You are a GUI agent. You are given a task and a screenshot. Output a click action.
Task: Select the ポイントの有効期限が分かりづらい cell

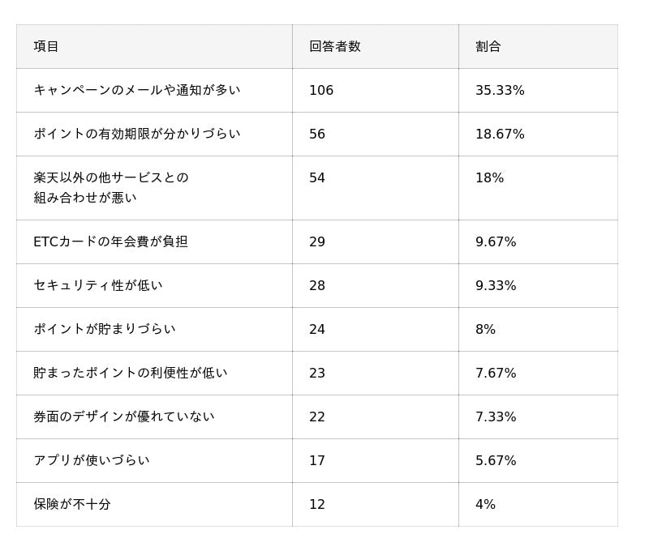(x=137, y=135)
